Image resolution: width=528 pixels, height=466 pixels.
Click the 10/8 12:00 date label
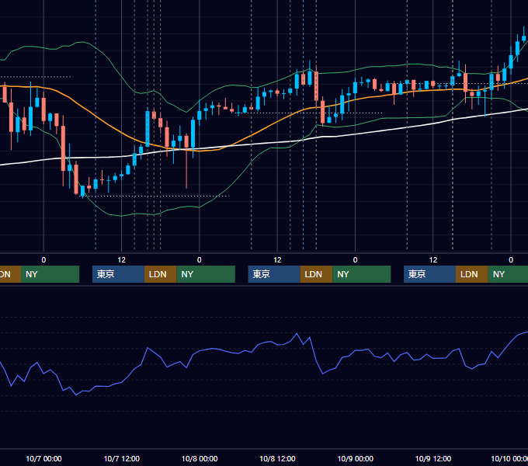point(277,458)
